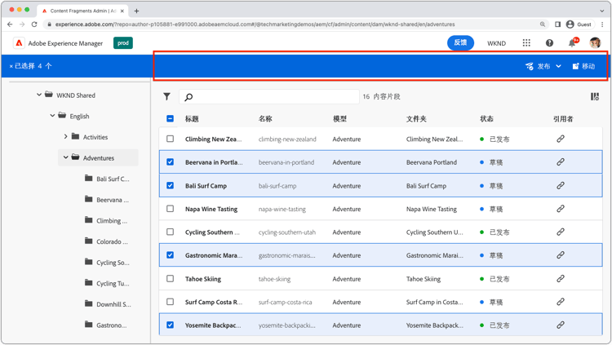Open browser side panel icon
612x345 pixels.
(x=558, y=24)
